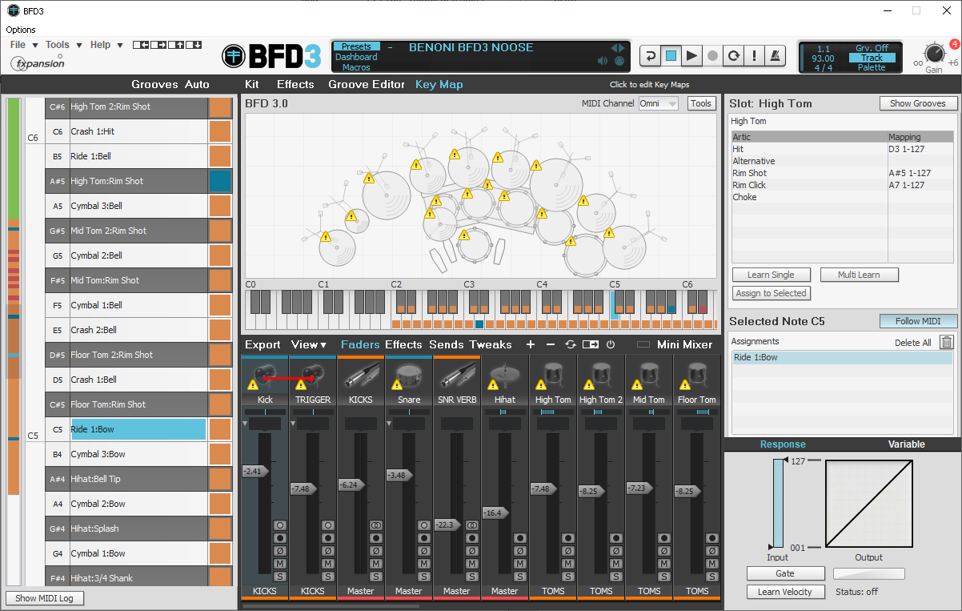Open the mixer View dropdown
The width and height of the screenshot is (962, 611).
click(x=309, y=344)
